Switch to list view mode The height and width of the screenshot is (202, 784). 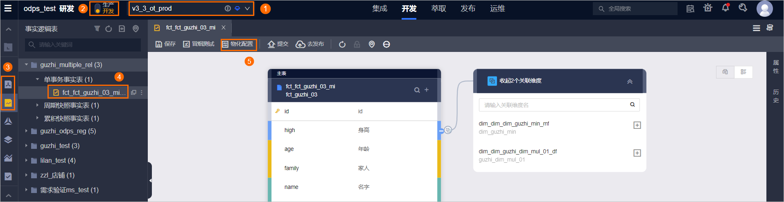pos(743,72)
